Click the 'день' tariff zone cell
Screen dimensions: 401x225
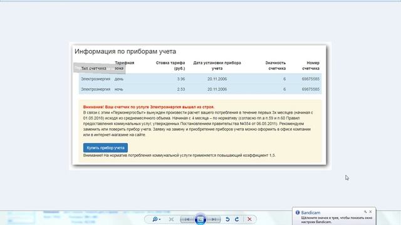pyautogui.click(x=119, y=79)
